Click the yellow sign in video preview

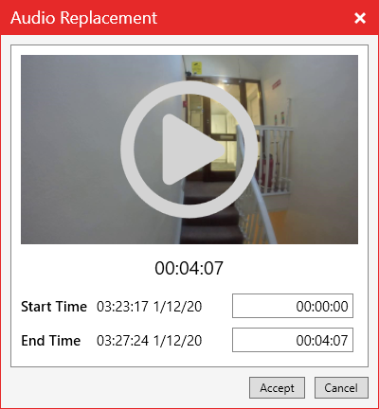tap(196, 68)
